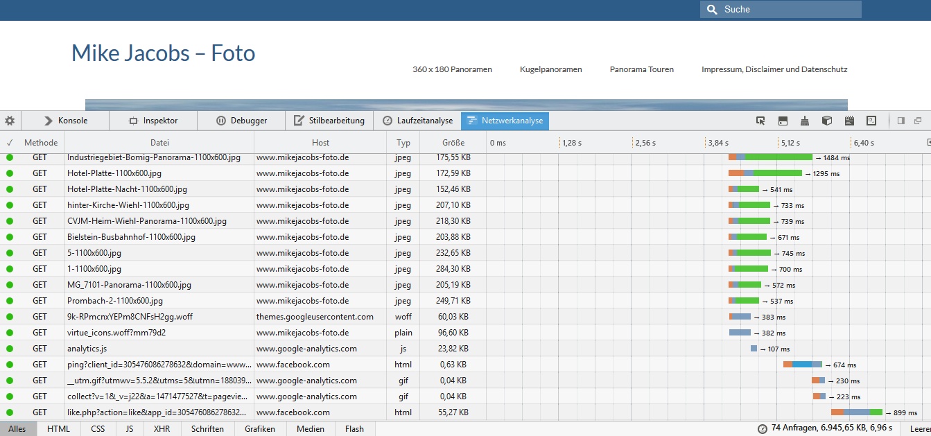Screen dimensions: 931x436
Task: Switch to the Debugger tab
Action: [x=241, y=121]
